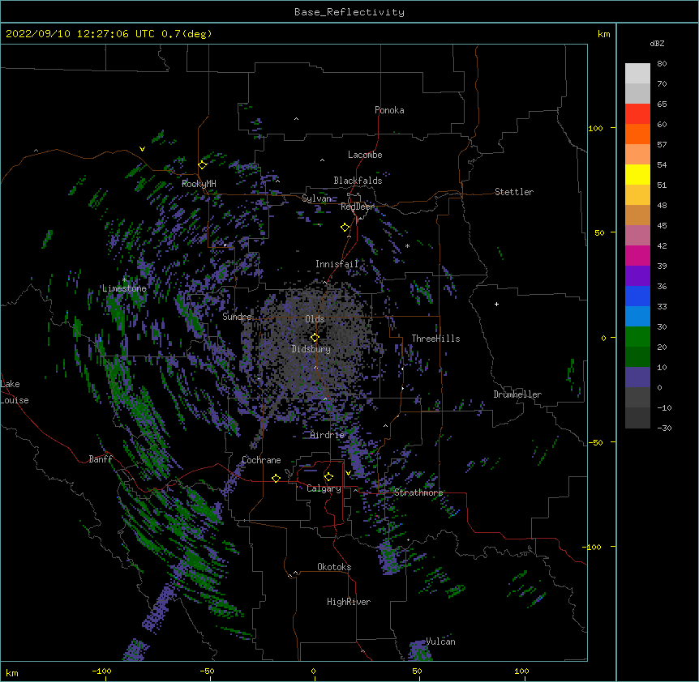Click the yellow radar site marker at Olds

(x=315, y=337)
